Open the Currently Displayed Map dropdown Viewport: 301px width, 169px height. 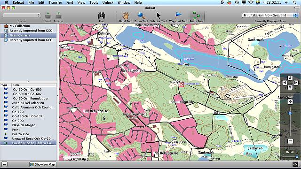click(x=270, y=15)
